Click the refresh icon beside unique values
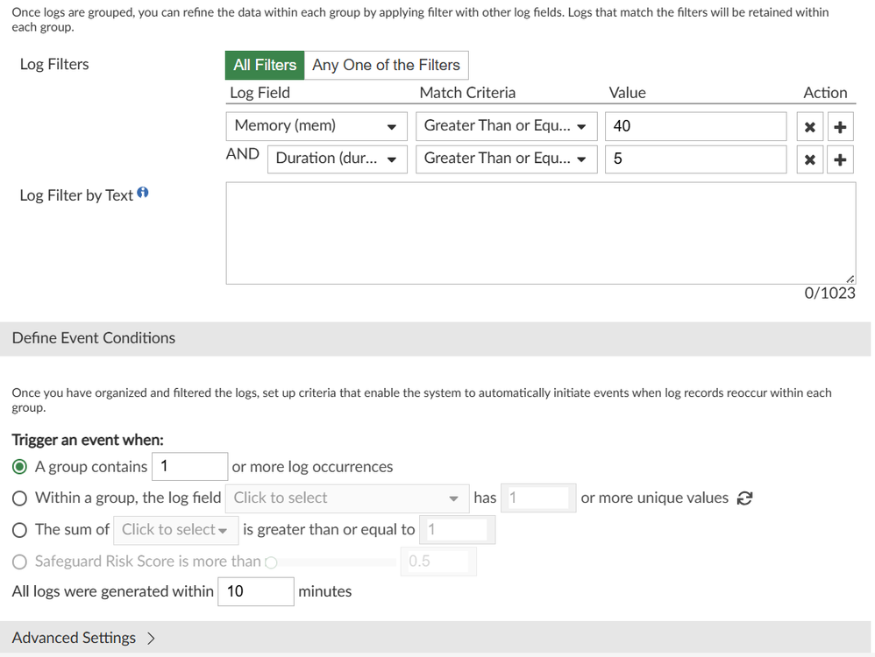Image resolution: width=875 pixels, height=657 pixels. 744,498
